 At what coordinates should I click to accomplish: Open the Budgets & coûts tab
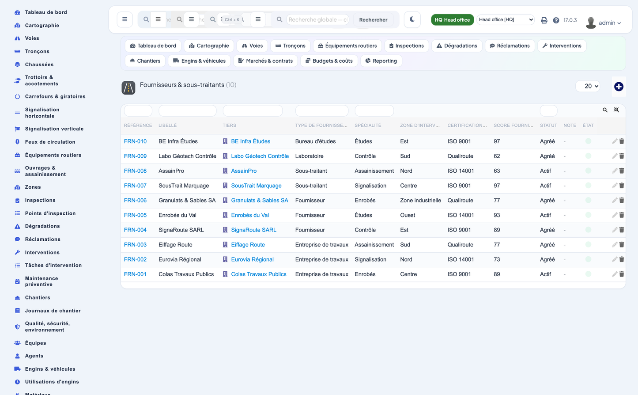[x=329, y=61]
